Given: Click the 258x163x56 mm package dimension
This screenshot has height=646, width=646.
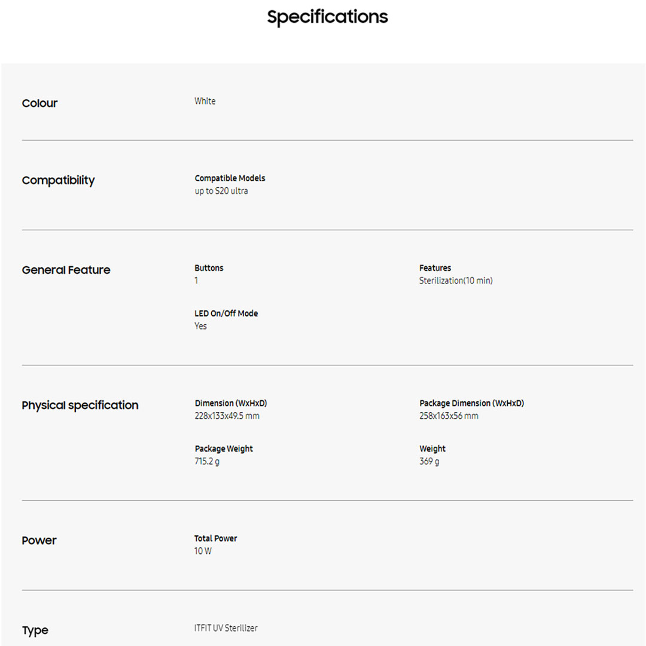Looking at the screenshot, I should point(449,416).
